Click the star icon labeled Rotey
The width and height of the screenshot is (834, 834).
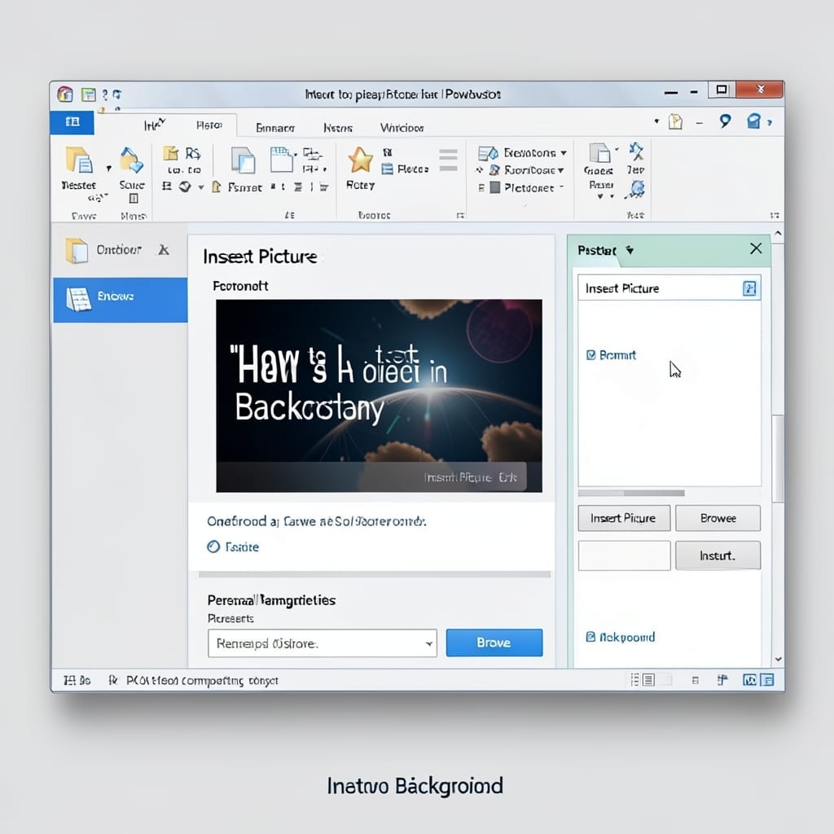click(x=360, y=160)
